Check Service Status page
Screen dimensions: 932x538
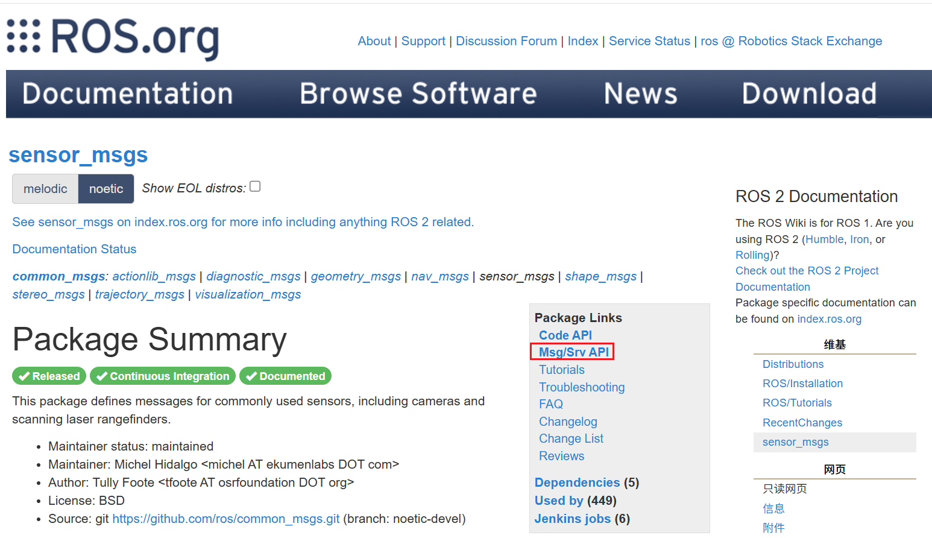click(x=649, y=41)
